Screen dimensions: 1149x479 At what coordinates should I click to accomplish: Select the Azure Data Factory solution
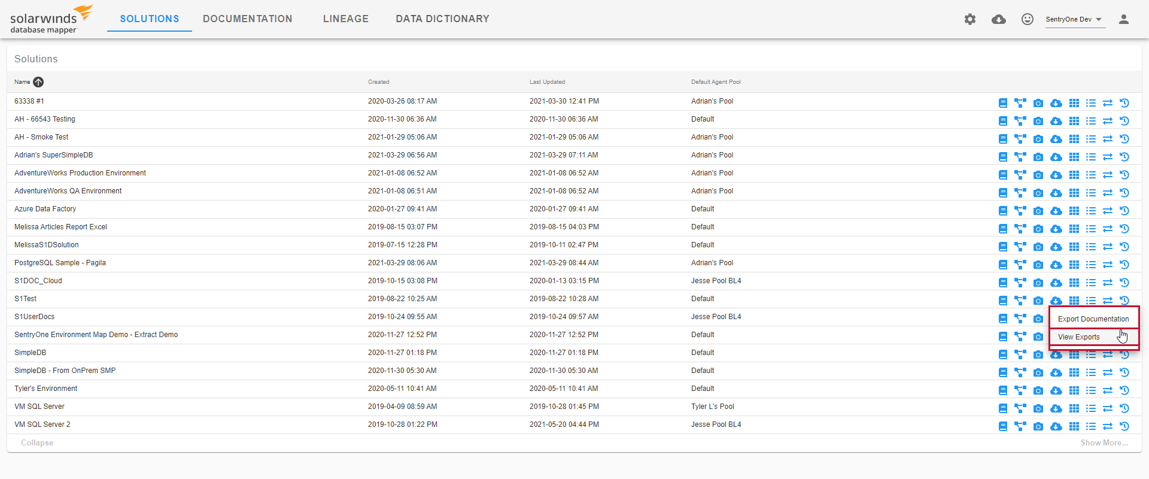(45, 209)
